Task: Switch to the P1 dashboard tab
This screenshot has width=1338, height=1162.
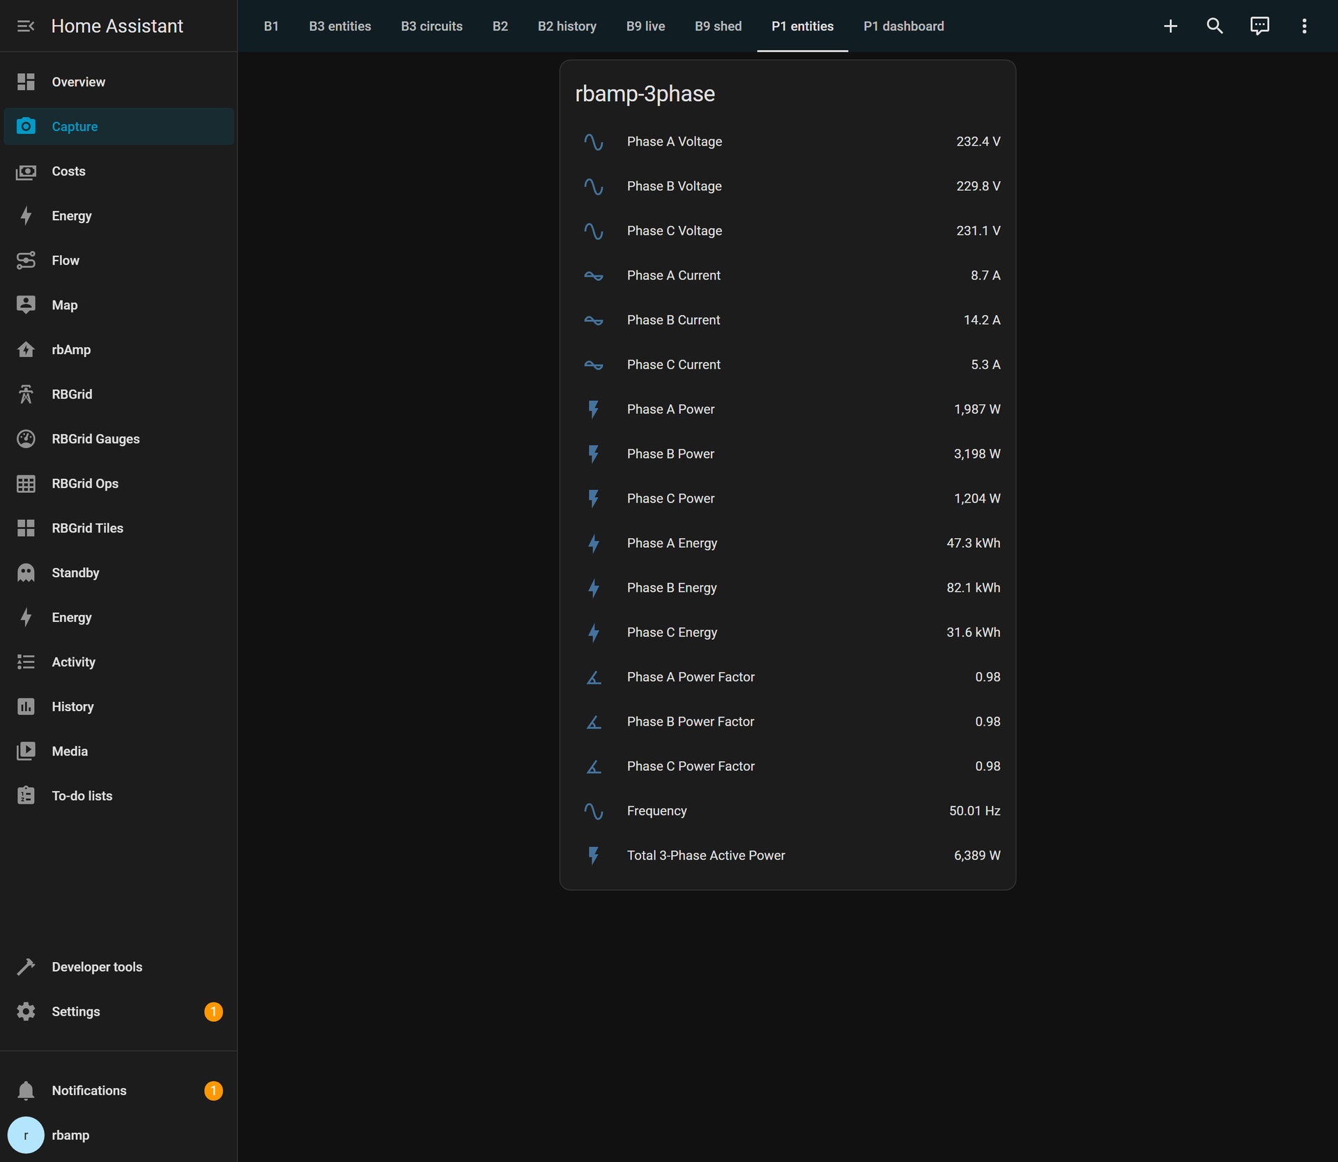Action: [x=904, y=26]
